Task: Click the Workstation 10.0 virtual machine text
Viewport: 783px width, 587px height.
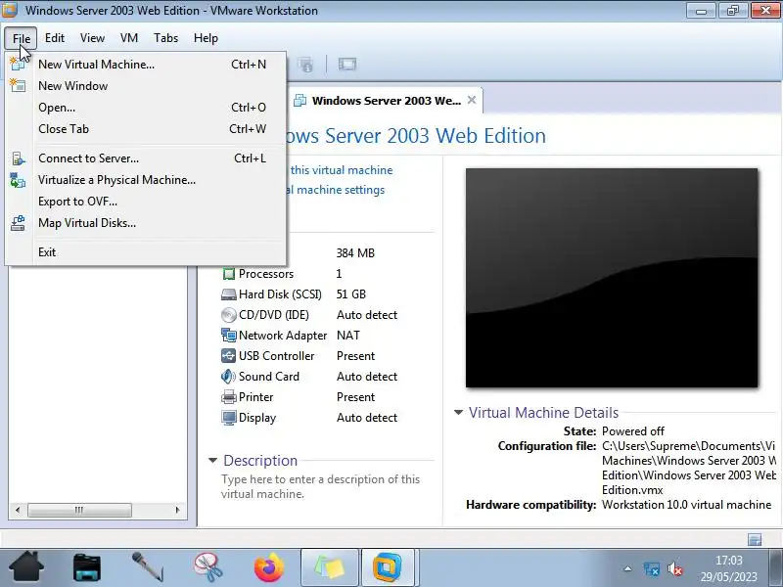Action: [x=686, y=505]
